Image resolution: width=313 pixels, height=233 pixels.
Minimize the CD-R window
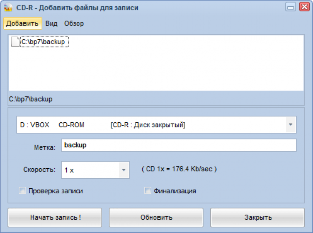tap(291, 7)
